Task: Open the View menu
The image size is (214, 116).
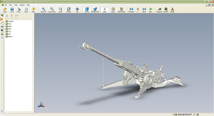Action: point(10,5)
